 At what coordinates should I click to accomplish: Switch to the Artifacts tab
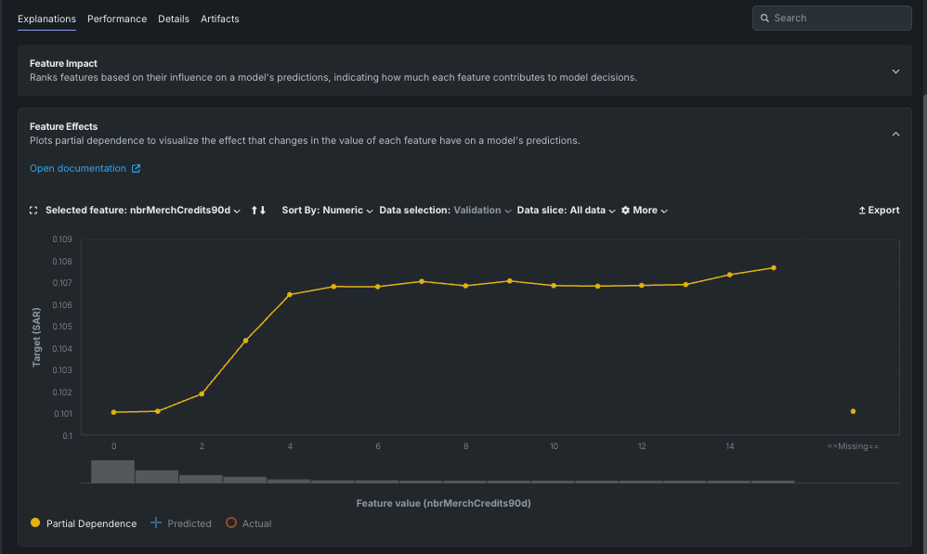(220, 19)
